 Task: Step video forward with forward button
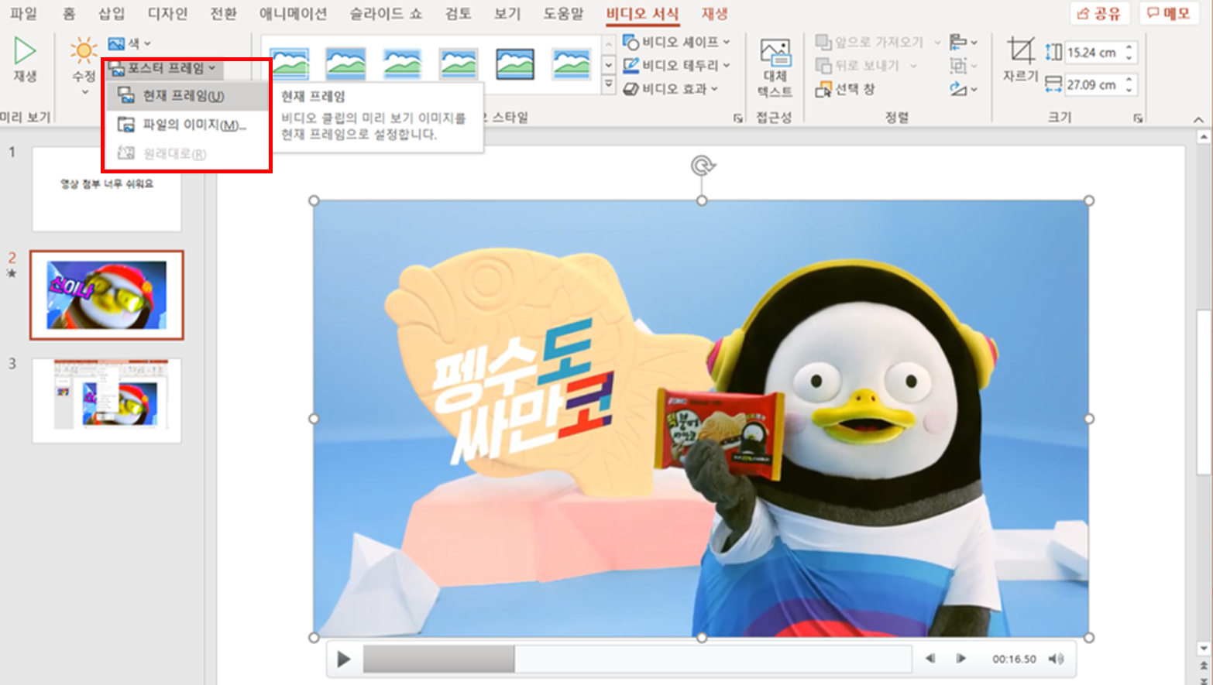click(x=960, y=659)
